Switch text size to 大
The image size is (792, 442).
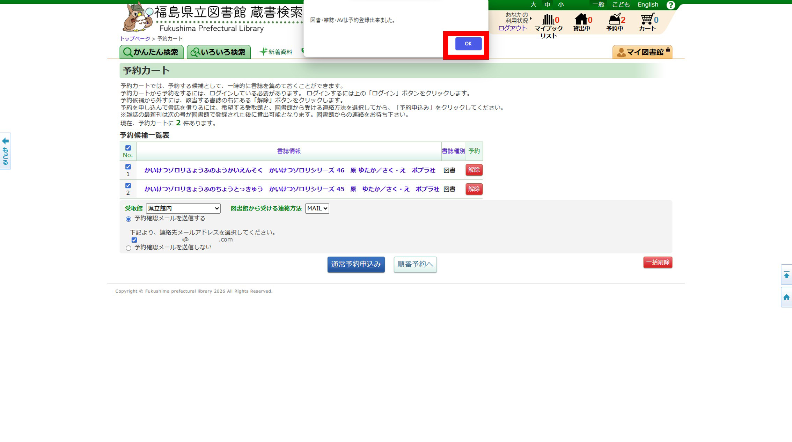point(533,5)
